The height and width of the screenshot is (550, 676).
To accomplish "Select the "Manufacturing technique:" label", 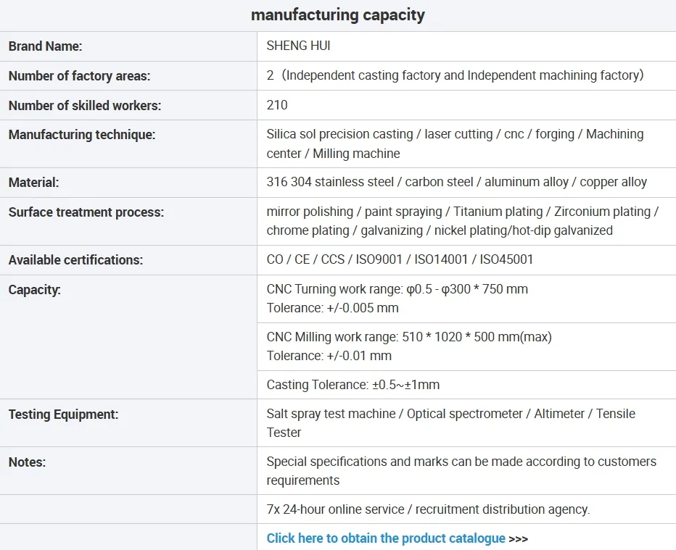I will coord(82,134).
